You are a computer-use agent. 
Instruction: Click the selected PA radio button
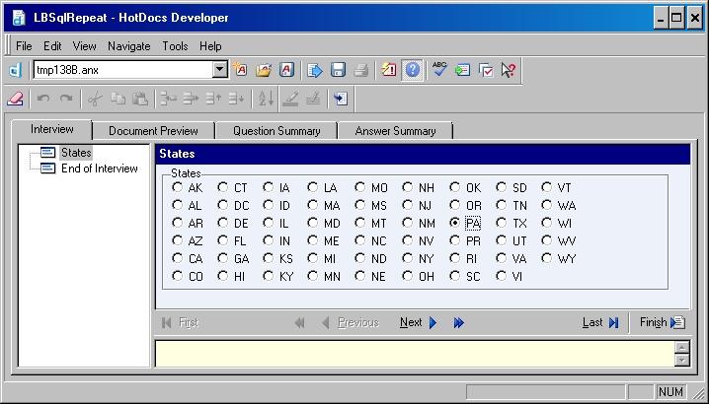[x=455, y=223]
